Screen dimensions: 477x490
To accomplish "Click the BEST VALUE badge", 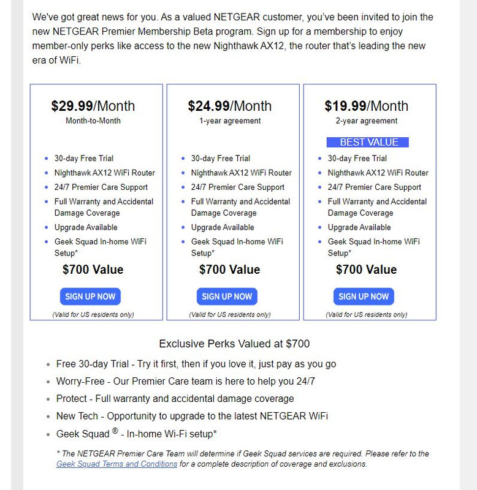I will pos(369,142).
